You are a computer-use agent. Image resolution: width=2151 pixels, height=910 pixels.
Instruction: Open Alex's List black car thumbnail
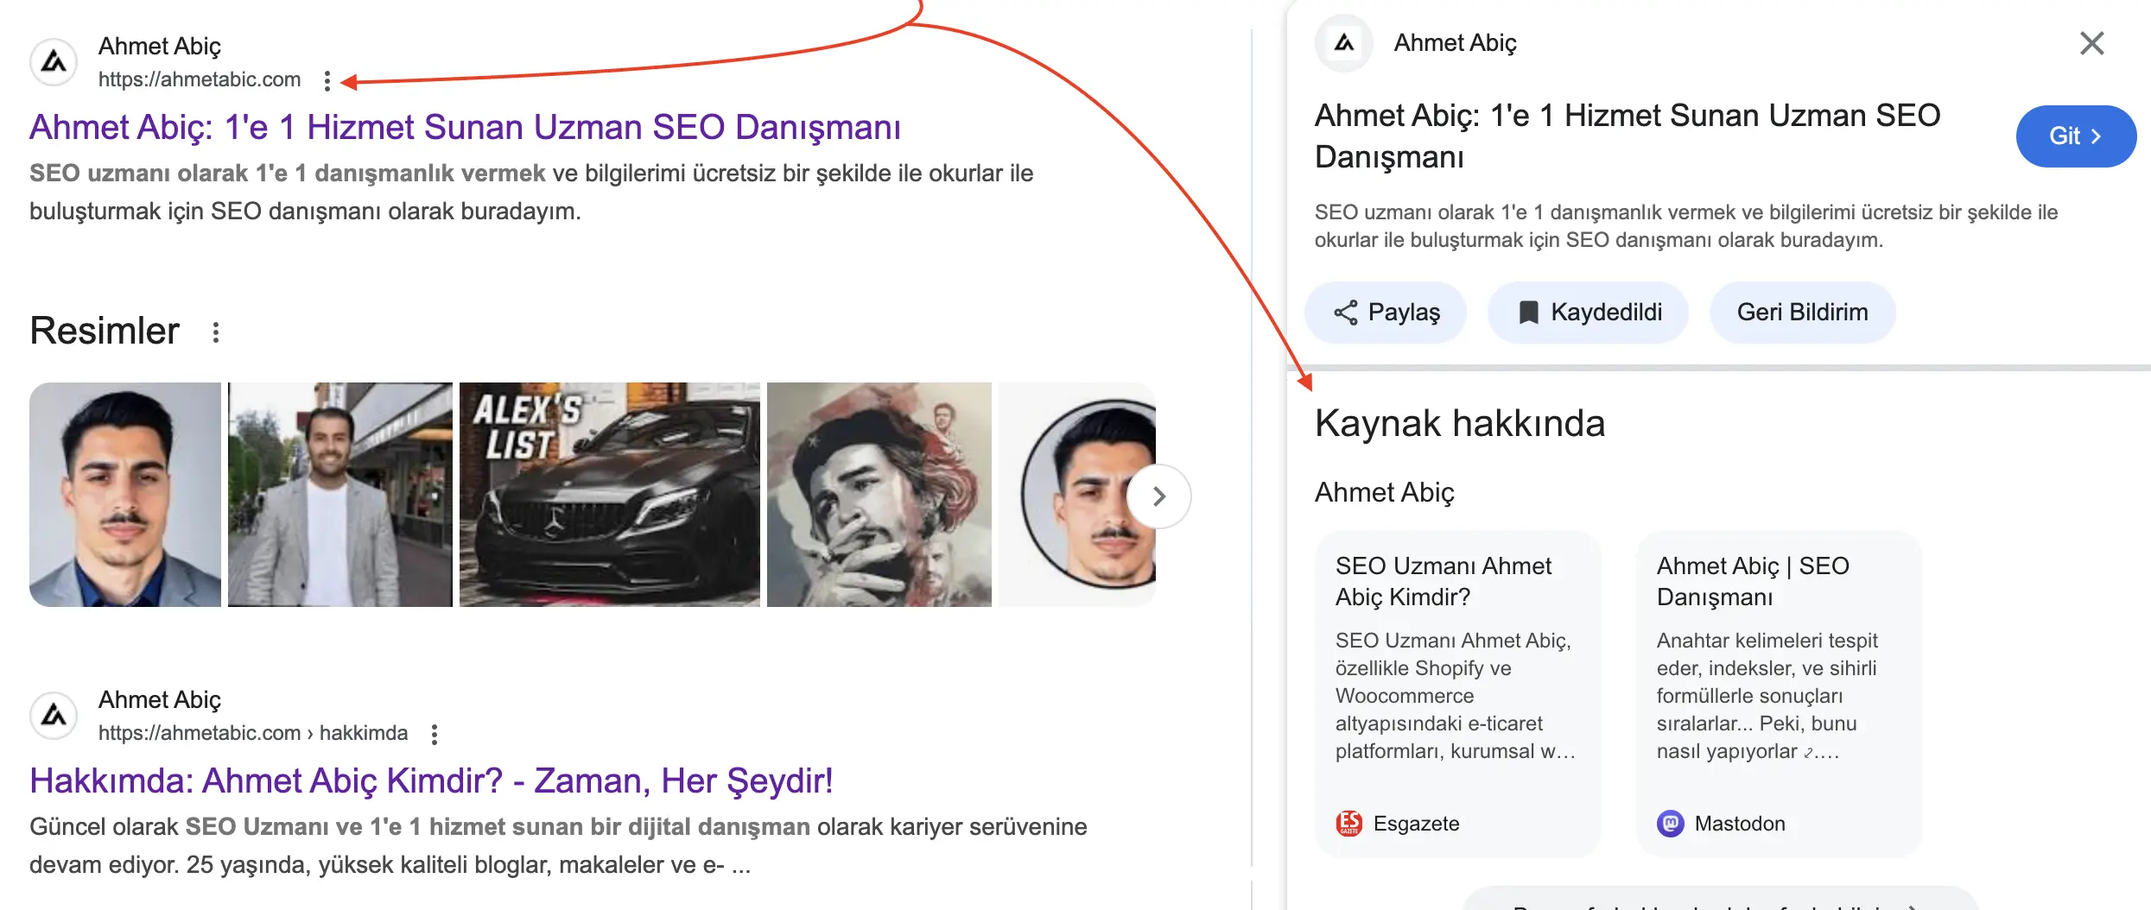click(610, 495)
